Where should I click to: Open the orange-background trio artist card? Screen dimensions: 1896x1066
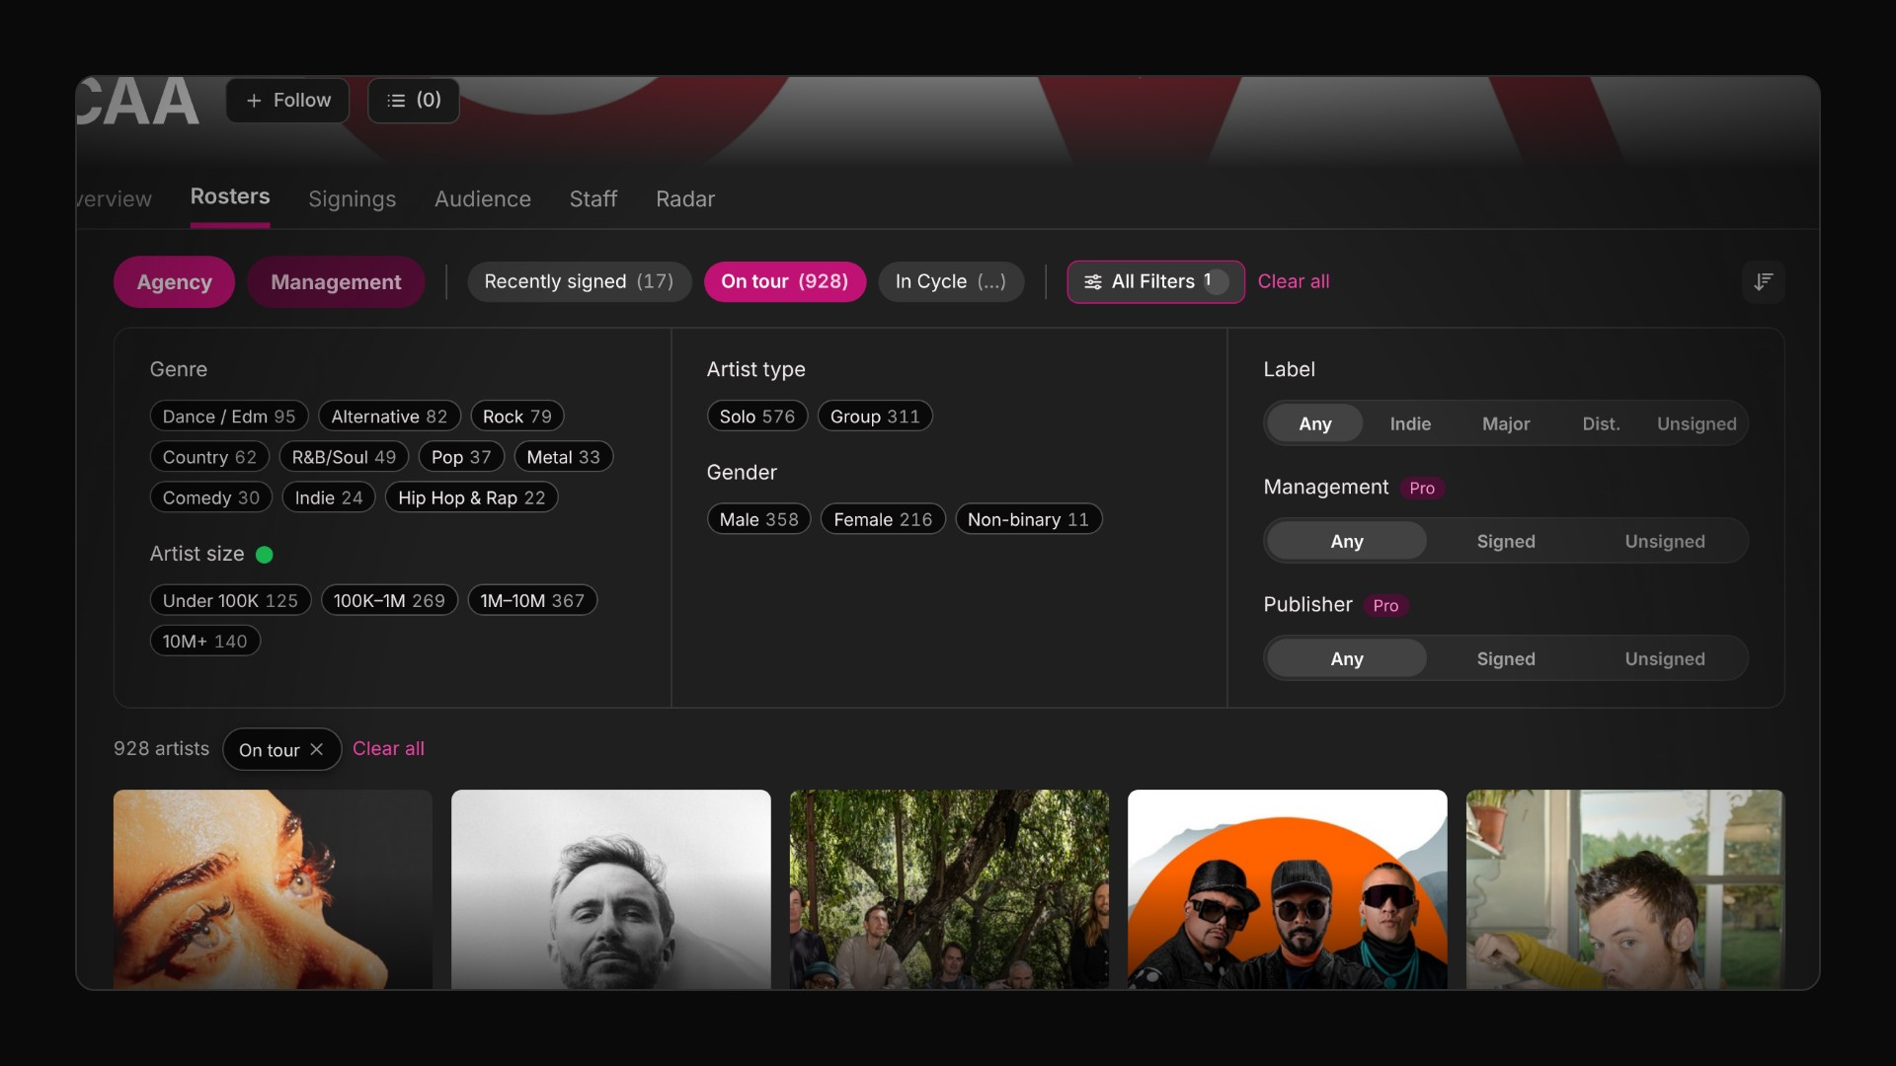click(1287, 888)
